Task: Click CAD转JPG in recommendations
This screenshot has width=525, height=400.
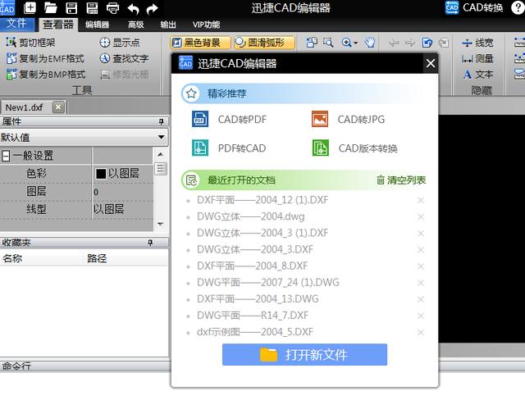Action: [348, 119]
